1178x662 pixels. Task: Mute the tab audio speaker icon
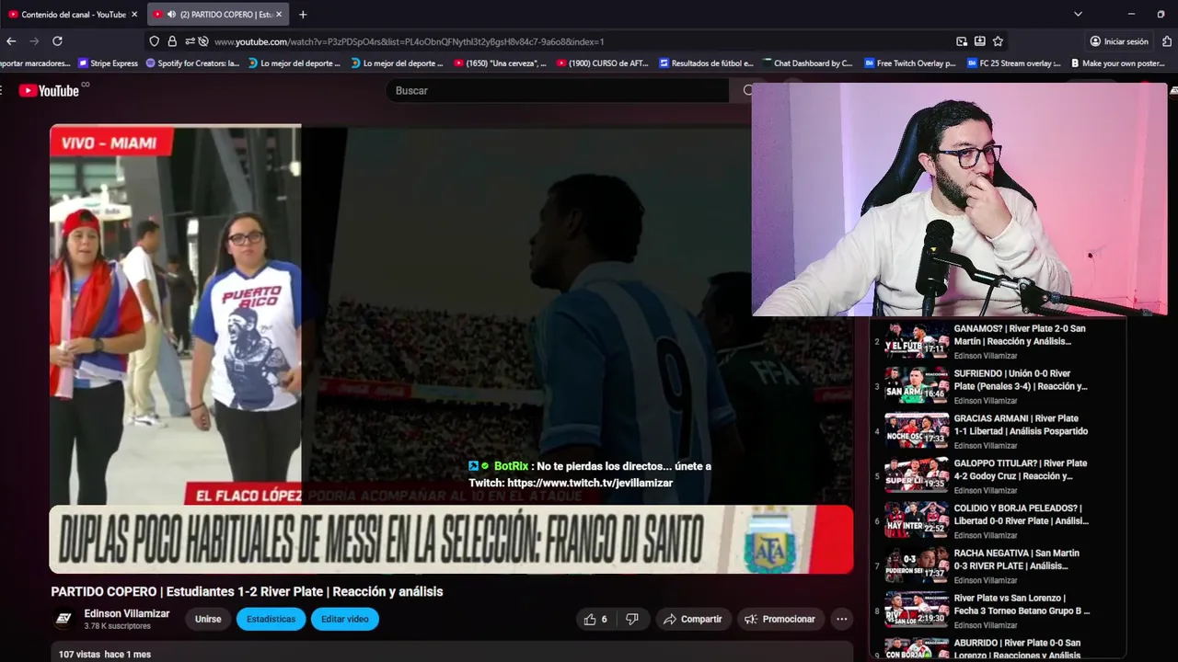click(171, 15)
